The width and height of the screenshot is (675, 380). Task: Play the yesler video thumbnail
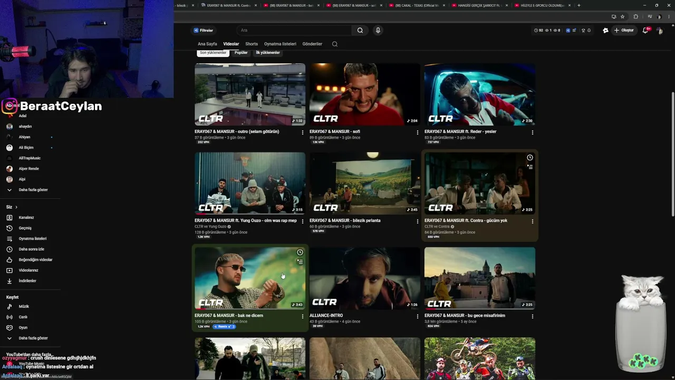click(480, 94)
